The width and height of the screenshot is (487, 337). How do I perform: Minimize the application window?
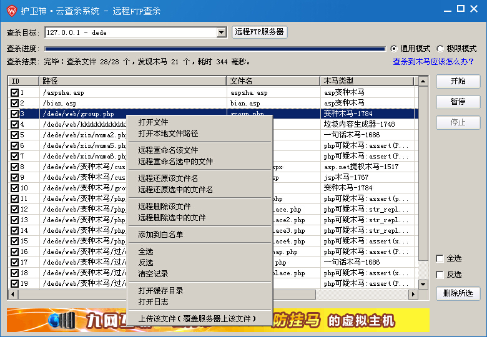tap(447, 10)
